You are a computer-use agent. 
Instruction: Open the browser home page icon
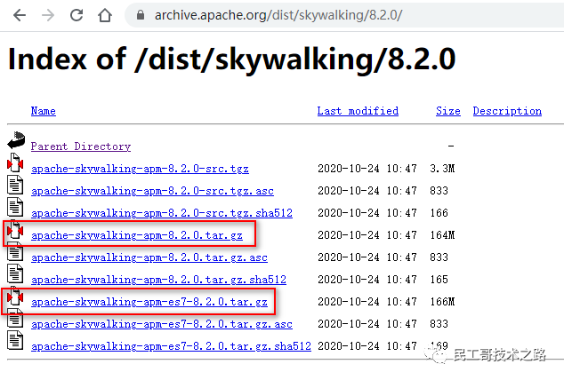[x=105, y=15]
